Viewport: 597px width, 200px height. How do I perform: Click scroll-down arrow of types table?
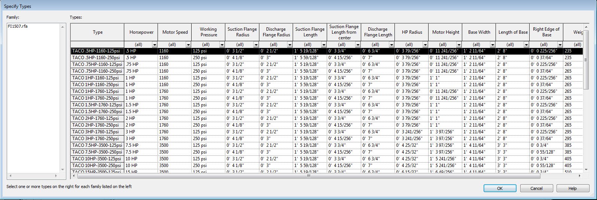pos(586,170)
